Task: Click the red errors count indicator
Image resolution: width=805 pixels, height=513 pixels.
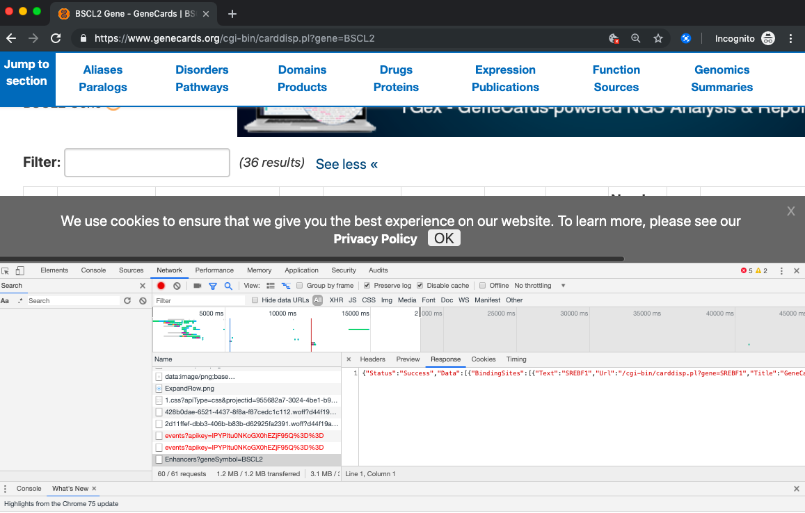Action: [x=747, y=271]
